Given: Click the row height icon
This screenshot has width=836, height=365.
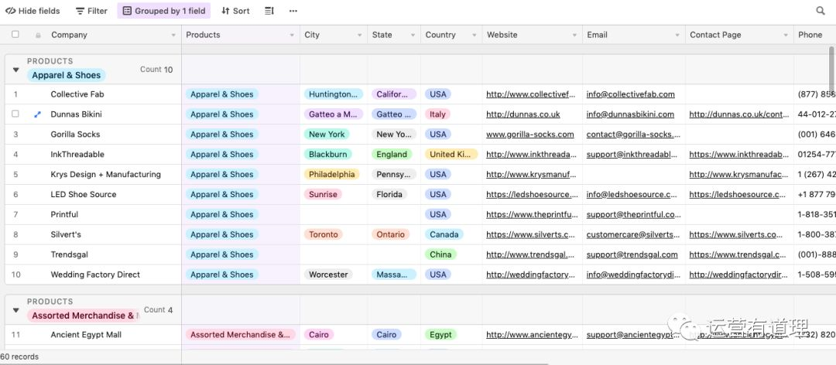Looking at the screenshot, I should tap(269, 11).
